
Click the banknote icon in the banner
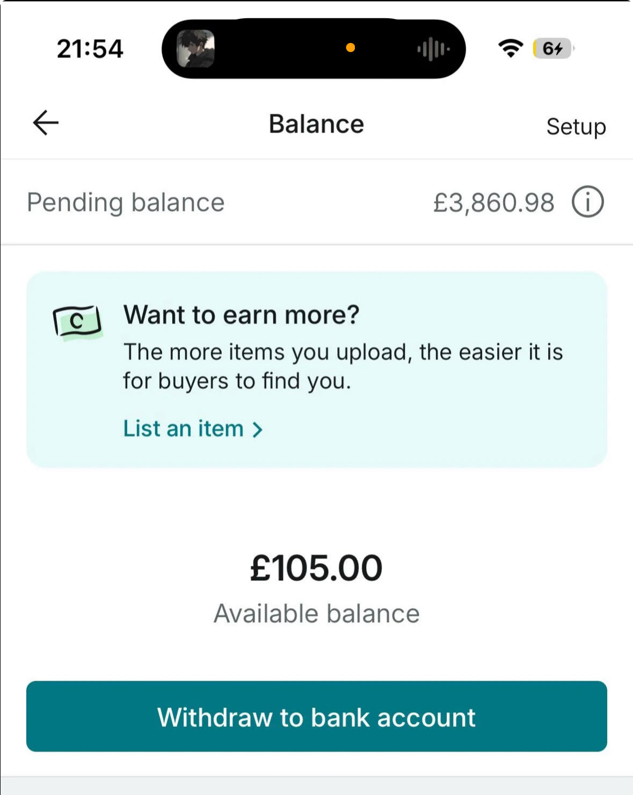[77, 322]
